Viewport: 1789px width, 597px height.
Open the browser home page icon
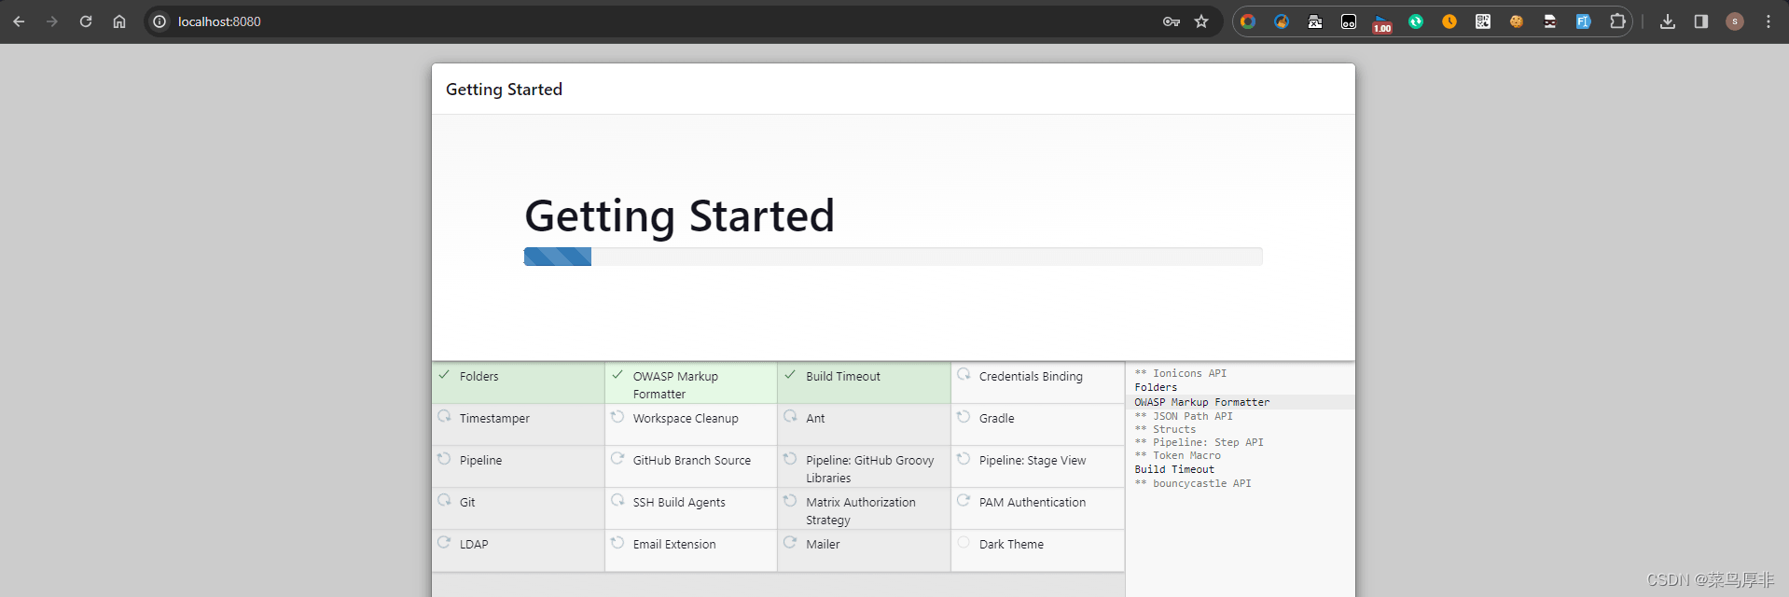[119, 21]
